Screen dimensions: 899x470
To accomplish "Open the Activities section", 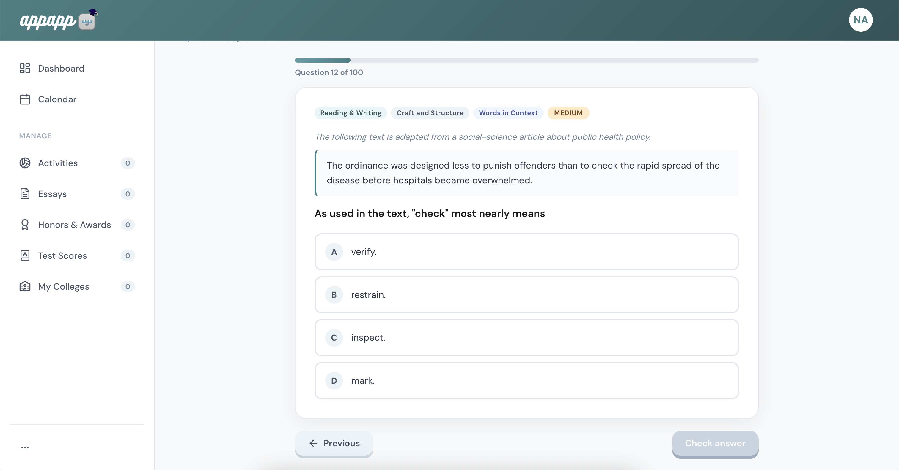I will [x=77, y=163].
